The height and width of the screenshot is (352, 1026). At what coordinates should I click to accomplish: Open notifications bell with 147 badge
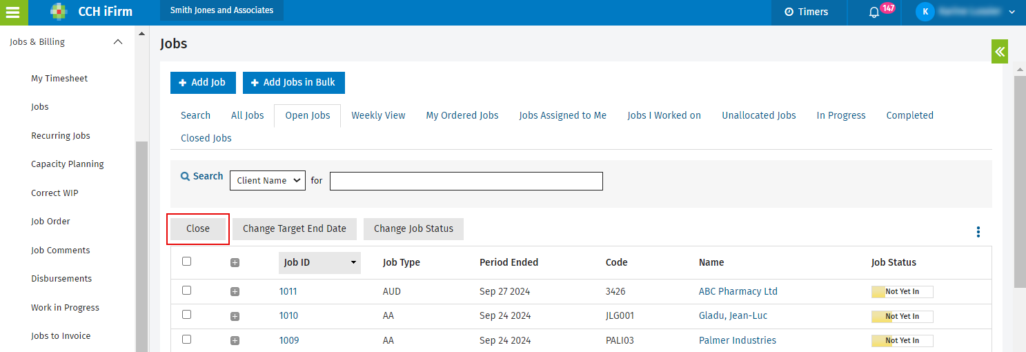874,12
